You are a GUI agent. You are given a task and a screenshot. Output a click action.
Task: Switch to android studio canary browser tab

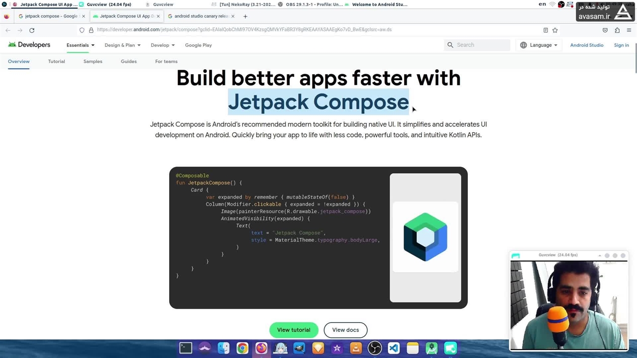201,16
